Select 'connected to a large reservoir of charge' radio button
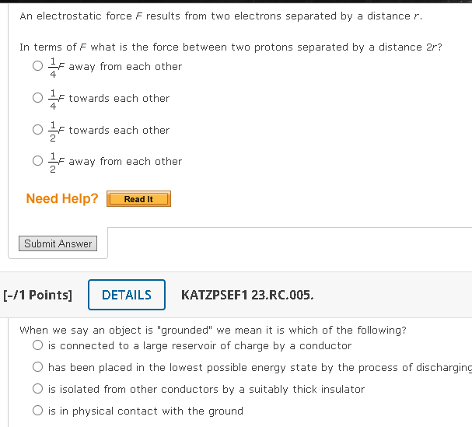 (37, 345)
